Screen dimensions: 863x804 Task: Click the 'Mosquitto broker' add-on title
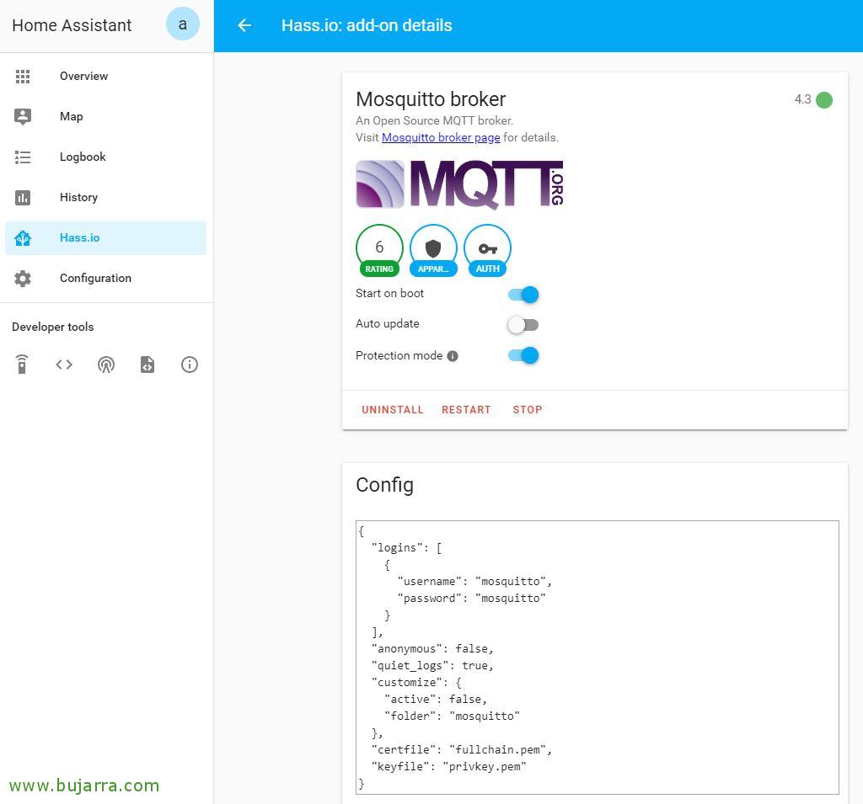(431, 99)
